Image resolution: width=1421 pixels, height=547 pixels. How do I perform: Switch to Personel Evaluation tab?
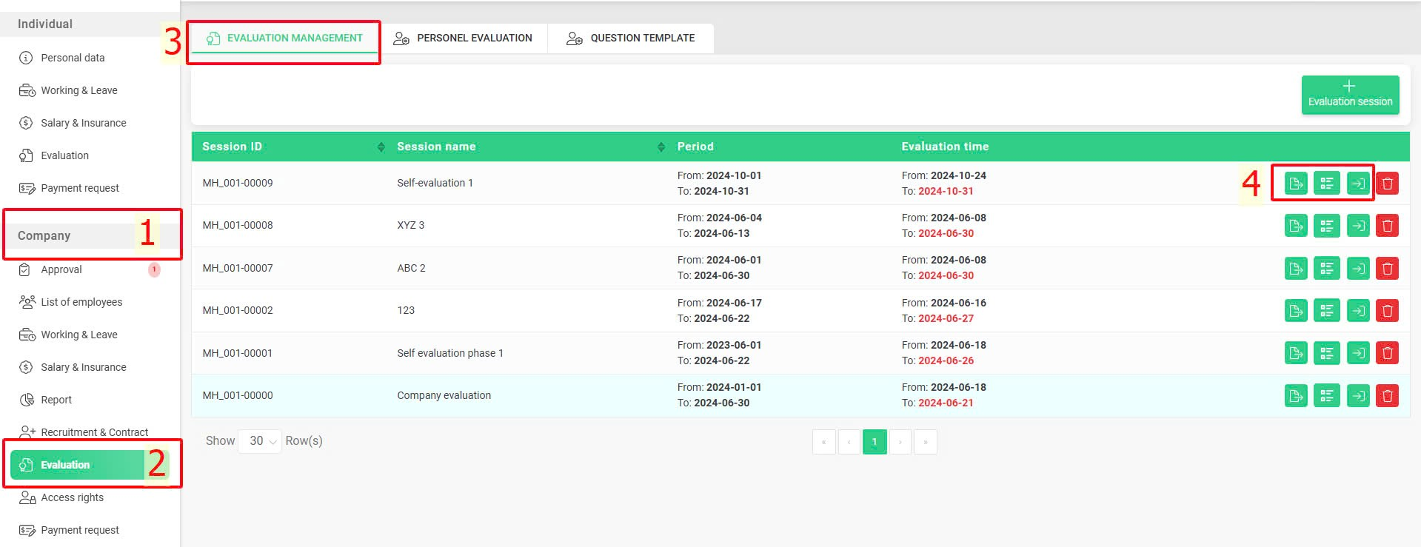[x=463, y=38]
